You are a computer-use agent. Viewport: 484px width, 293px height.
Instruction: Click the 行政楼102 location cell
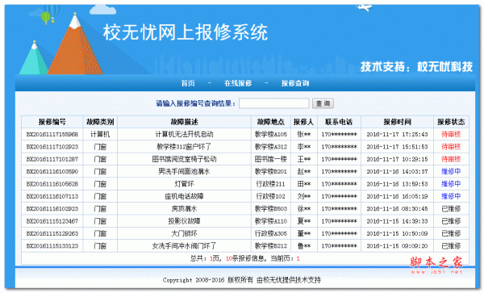[271, 196]
